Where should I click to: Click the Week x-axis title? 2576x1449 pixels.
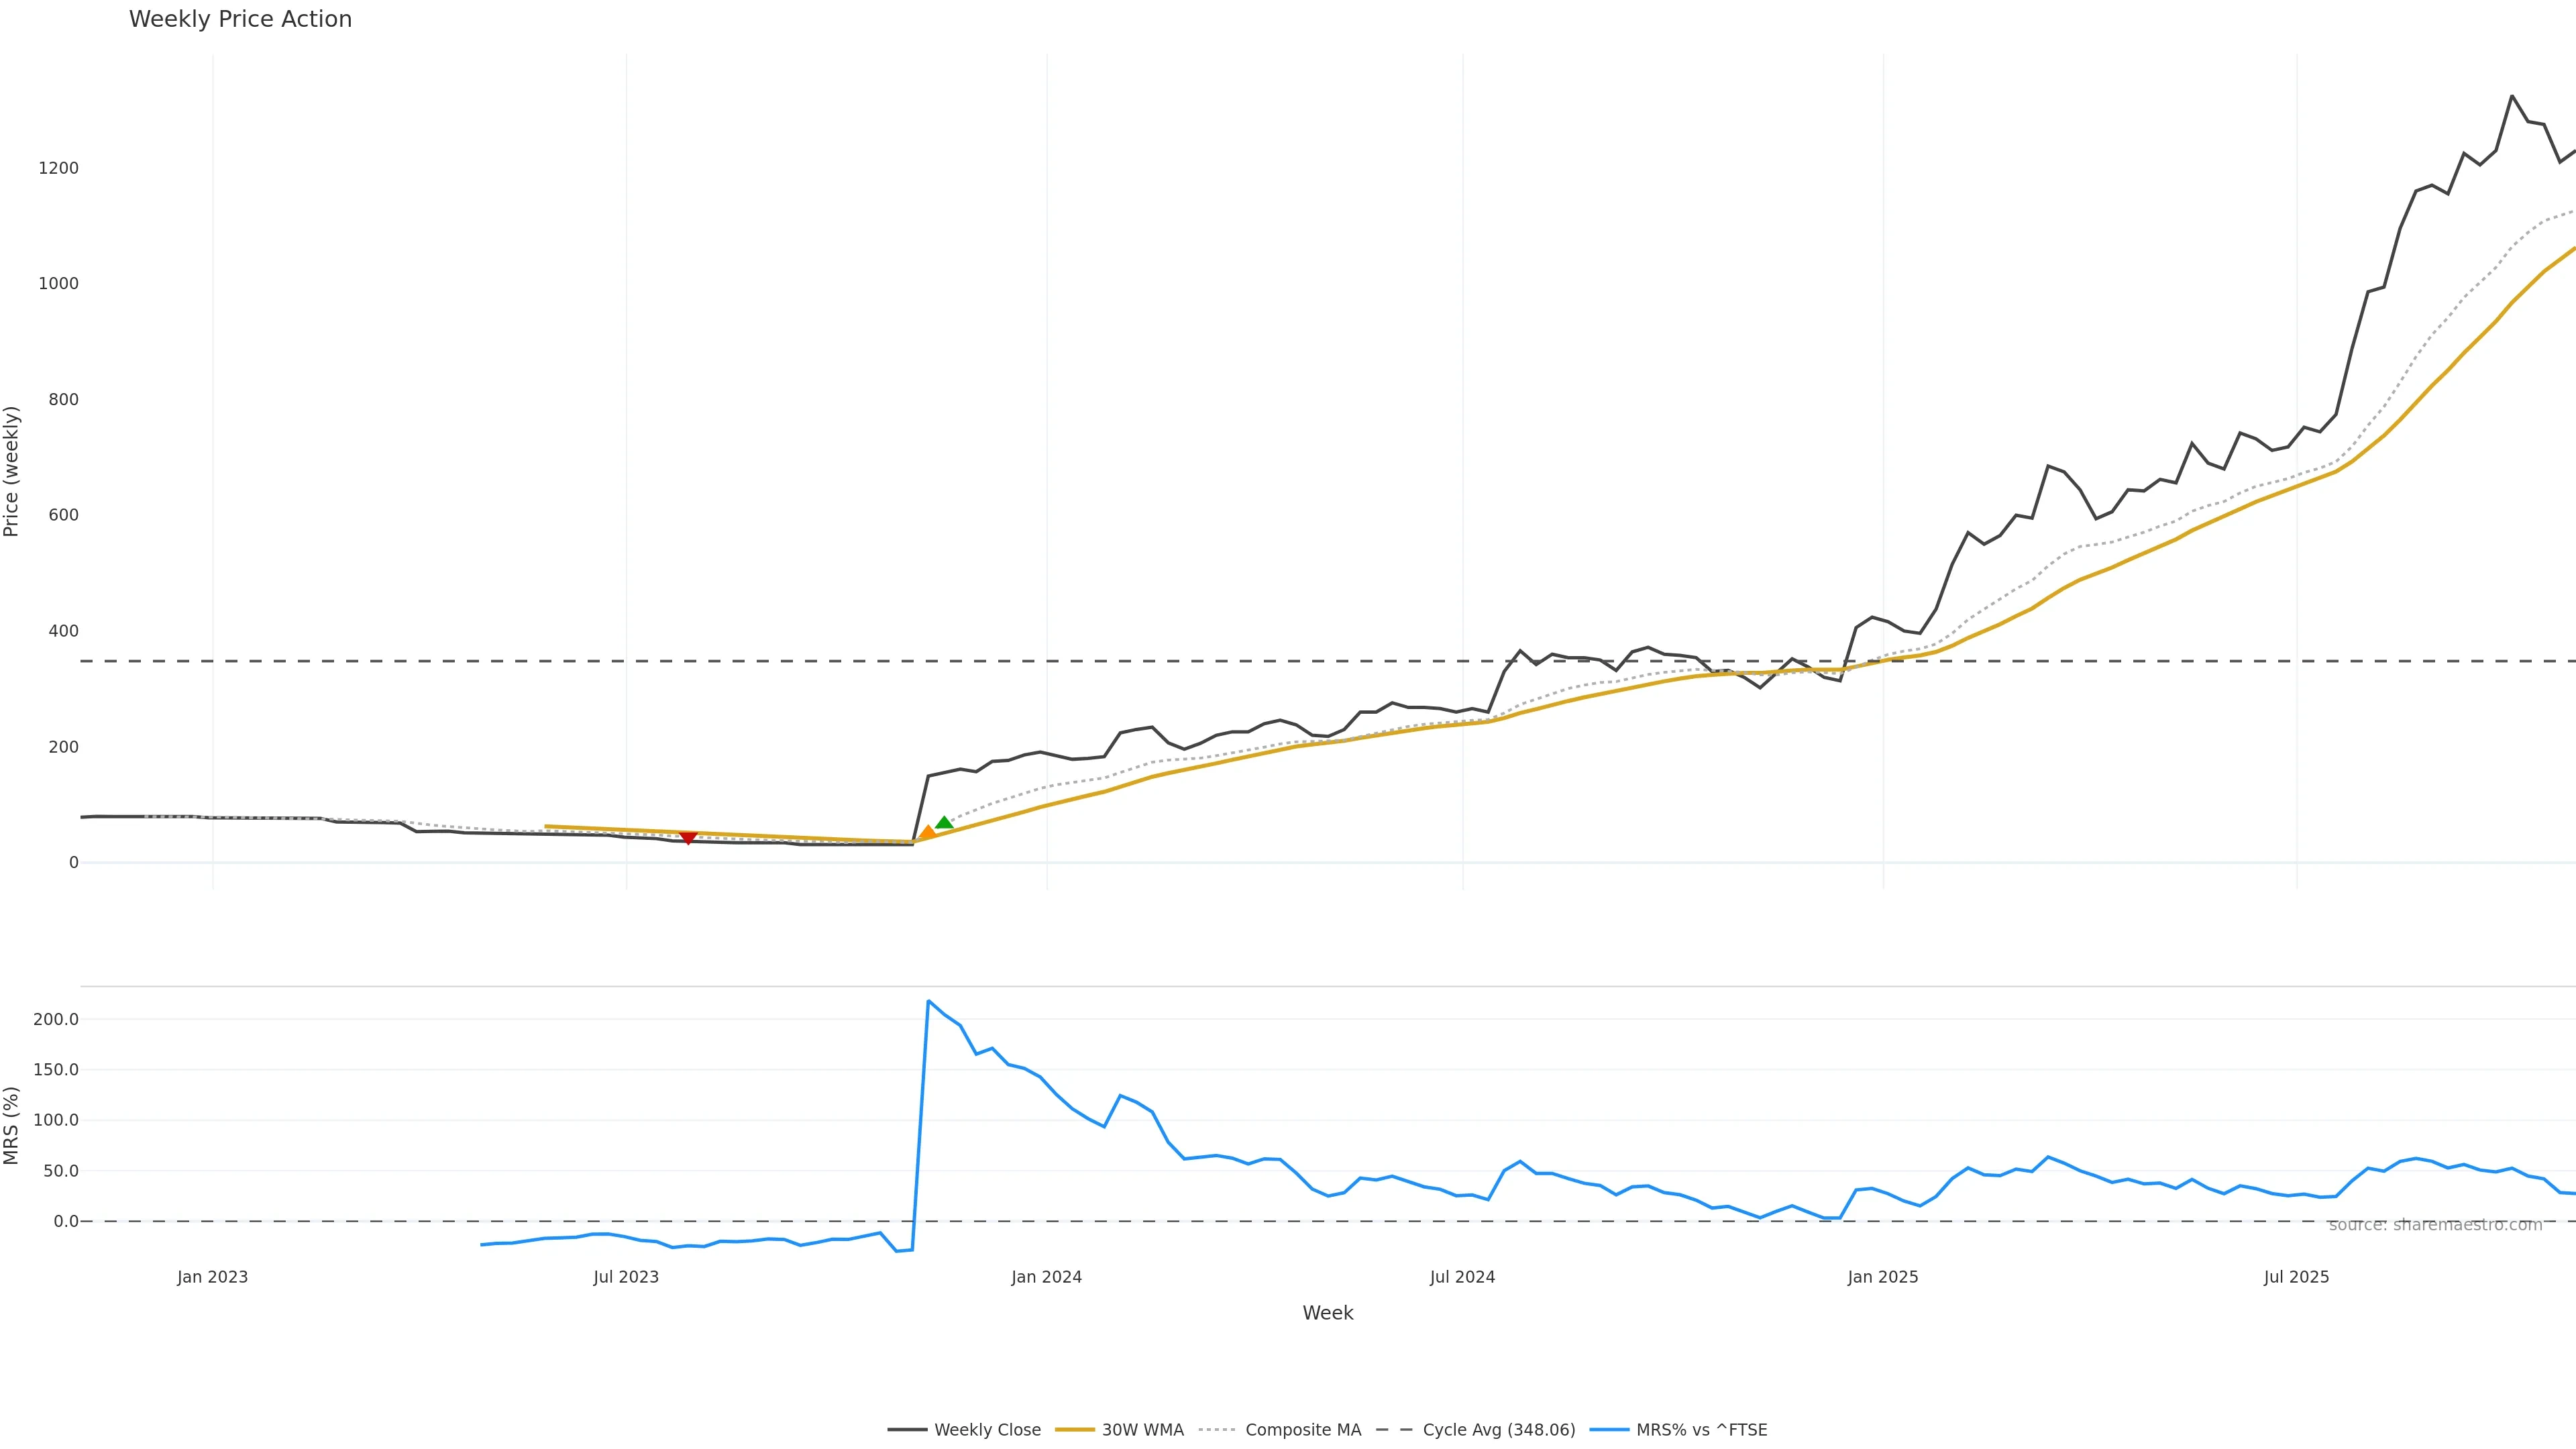[1327, 1313]
